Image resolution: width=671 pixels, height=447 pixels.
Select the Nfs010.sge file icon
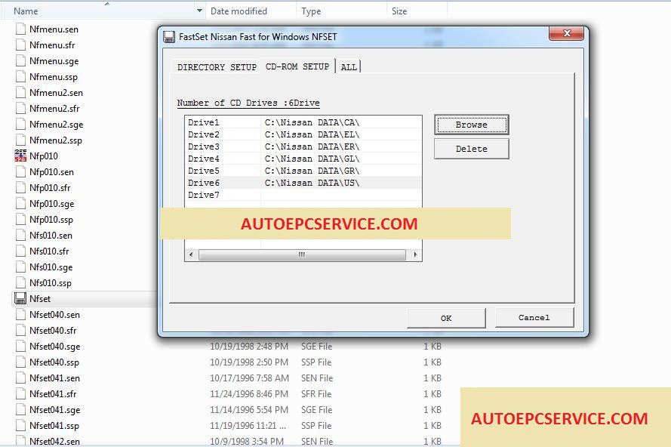pos(20,267)
